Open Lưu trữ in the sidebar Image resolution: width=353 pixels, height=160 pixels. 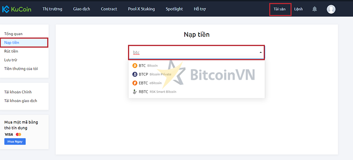pos(10,60)
